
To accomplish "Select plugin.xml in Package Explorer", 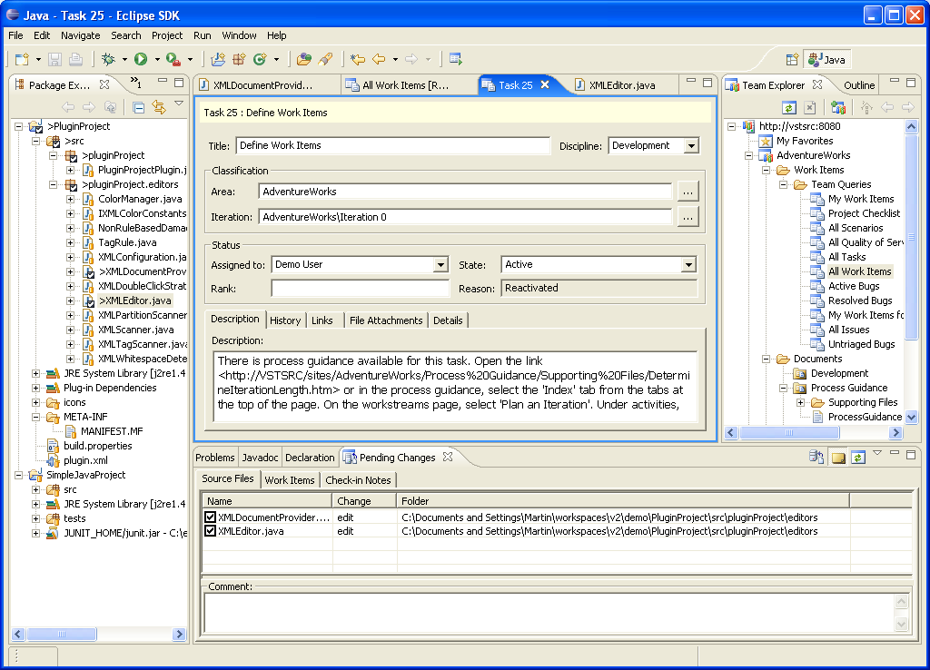I will tap(85, 460).
